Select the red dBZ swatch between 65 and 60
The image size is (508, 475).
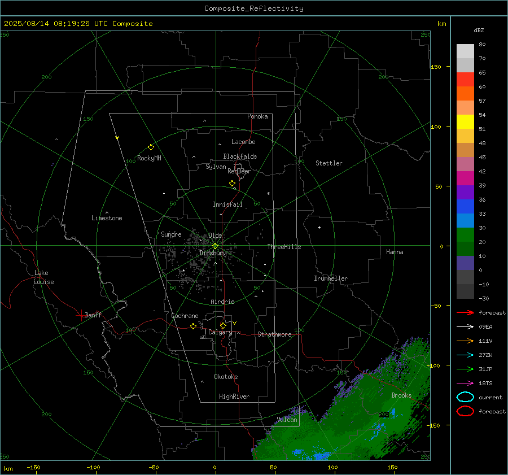click(465, 79)
